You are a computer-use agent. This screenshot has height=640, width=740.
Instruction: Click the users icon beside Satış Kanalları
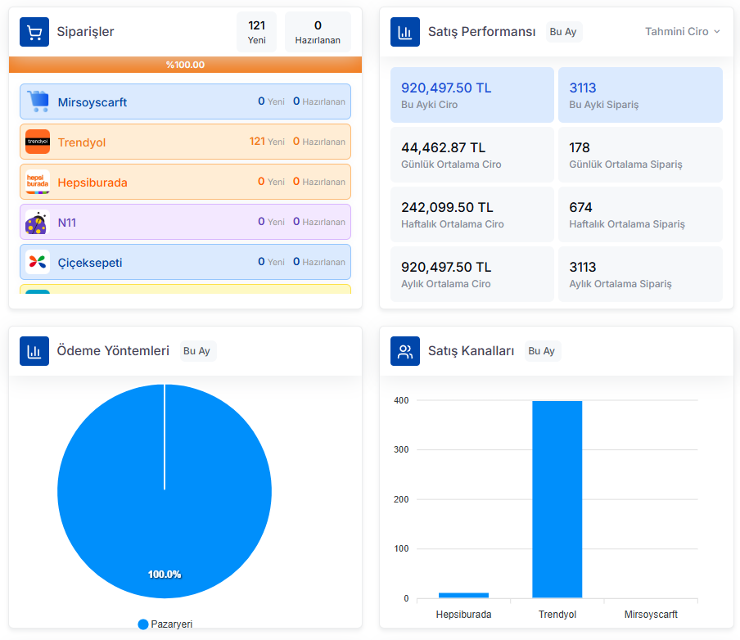click(405, 351)
